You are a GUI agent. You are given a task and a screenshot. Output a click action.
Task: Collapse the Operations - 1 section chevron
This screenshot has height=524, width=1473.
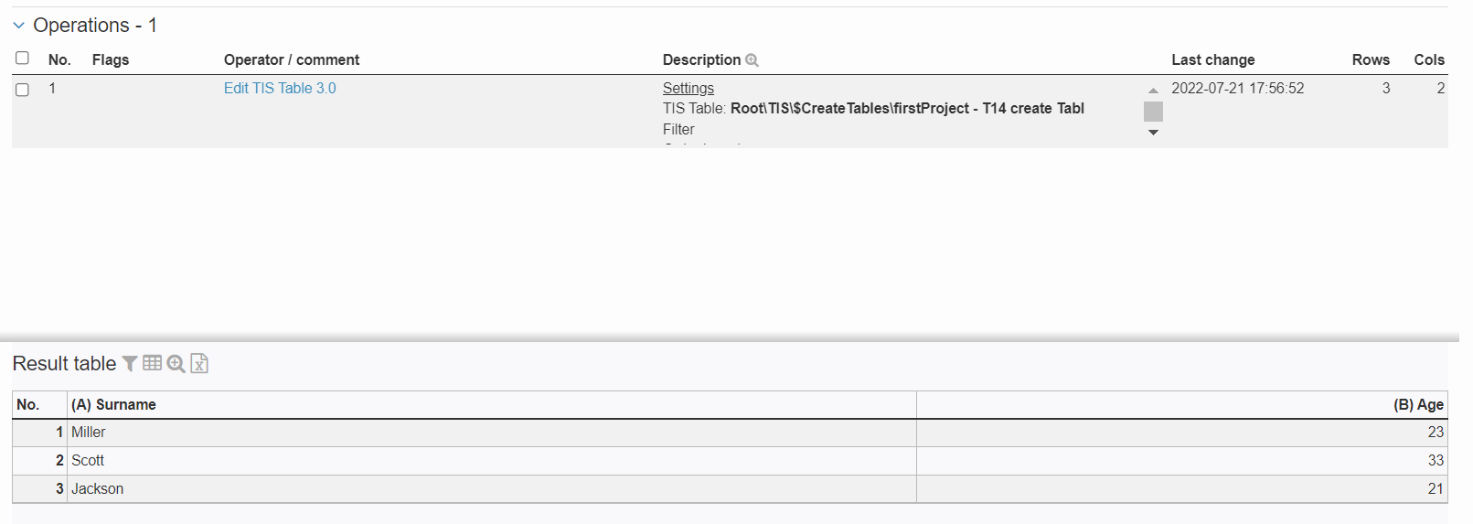(x=19, y=26)
